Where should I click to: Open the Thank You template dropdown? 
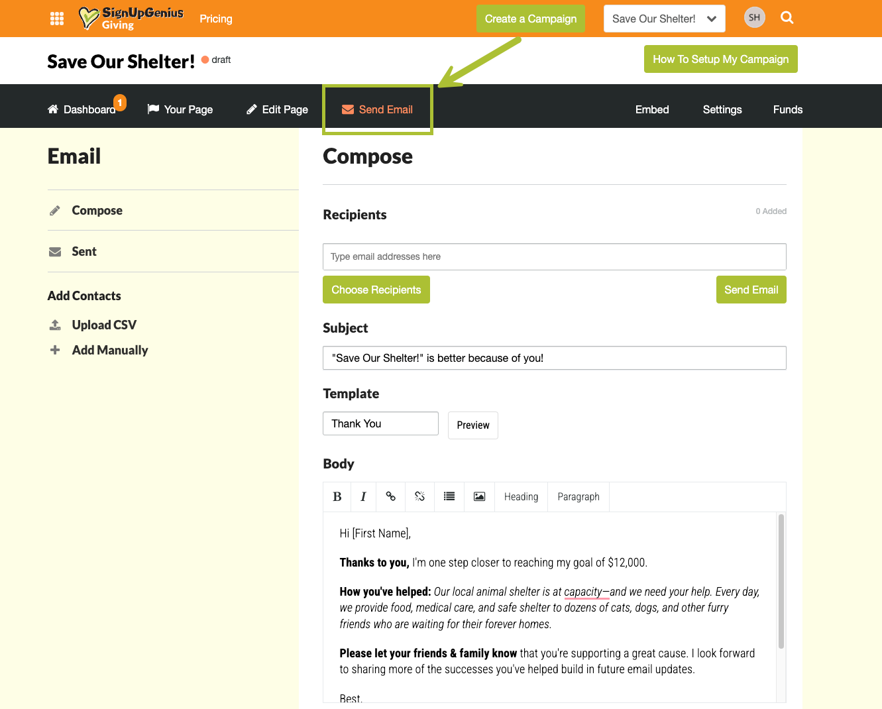tap(380, 424)
